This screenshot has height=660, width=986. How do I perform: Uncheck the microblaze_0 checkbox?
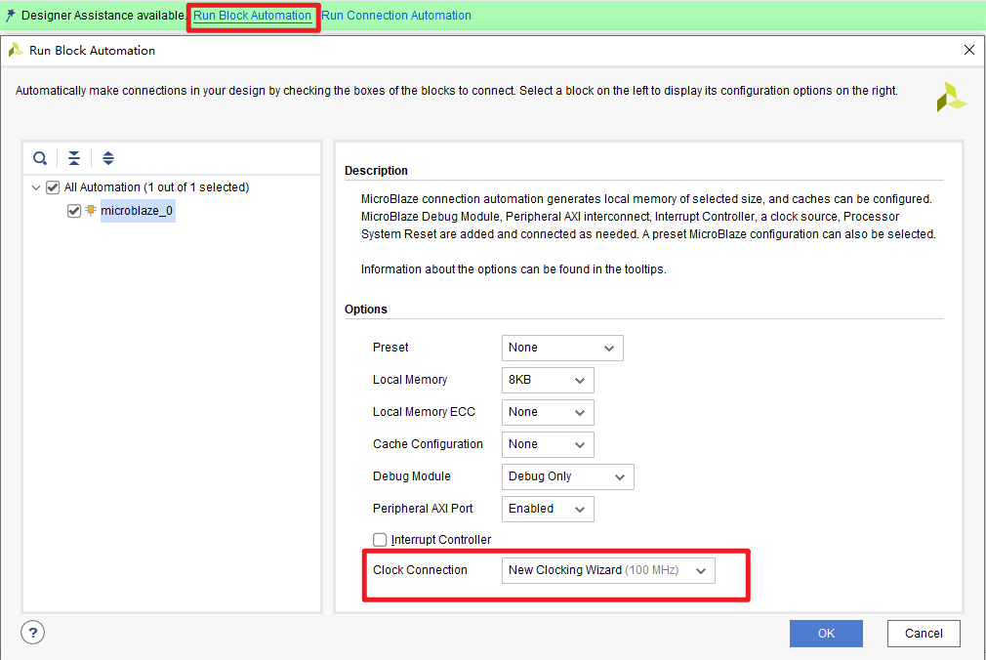click(74, 211)
